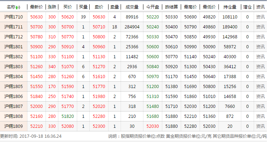Click the 最新价 column header
The image size is (269, 142).
[x=37, y=7]
